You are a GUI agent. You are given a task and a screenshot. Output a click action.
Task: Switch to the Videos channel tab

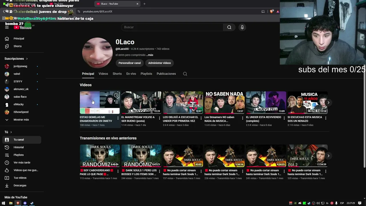[103, 74]
